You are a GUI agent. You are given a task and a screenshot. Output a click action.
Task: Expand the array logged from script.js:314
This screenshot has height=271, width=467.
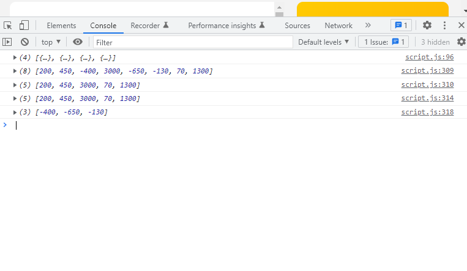[x=15, y=98]
